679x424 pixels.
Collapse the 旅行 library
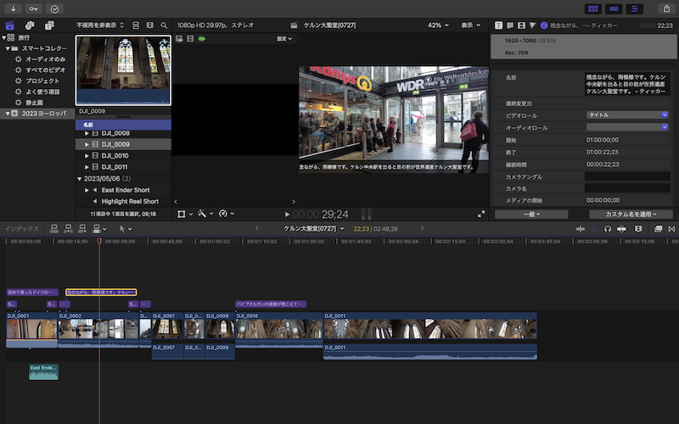coord(4,37)
